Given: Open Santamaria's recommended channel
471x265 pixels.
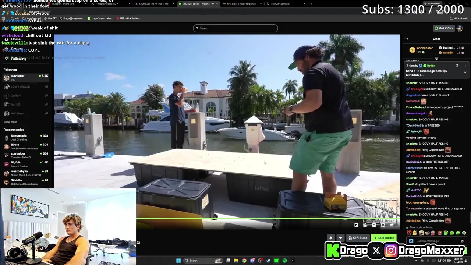Looking at the screenshot, I should coord(26,138).
